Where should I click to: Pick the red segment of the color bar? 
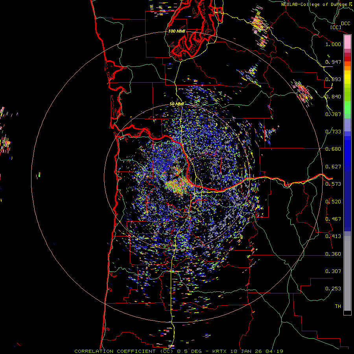347,59
